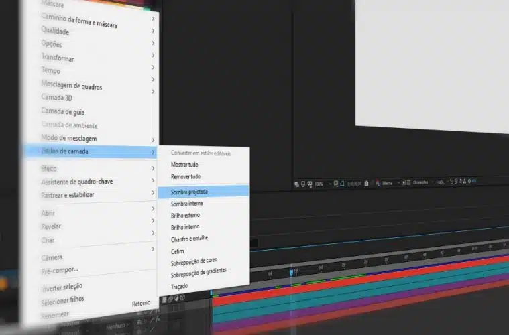This screenshot has height=335, width=509.
Task: Click the show channel color icon
Action: 378,182
